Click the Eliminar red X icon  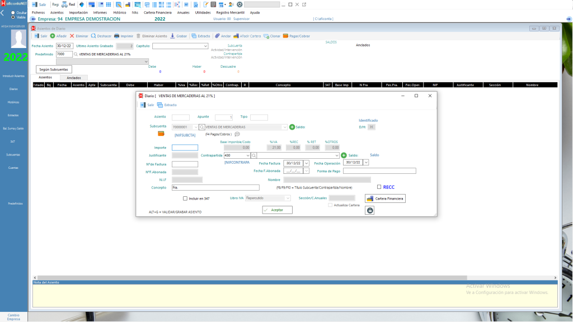coord(72,36)
